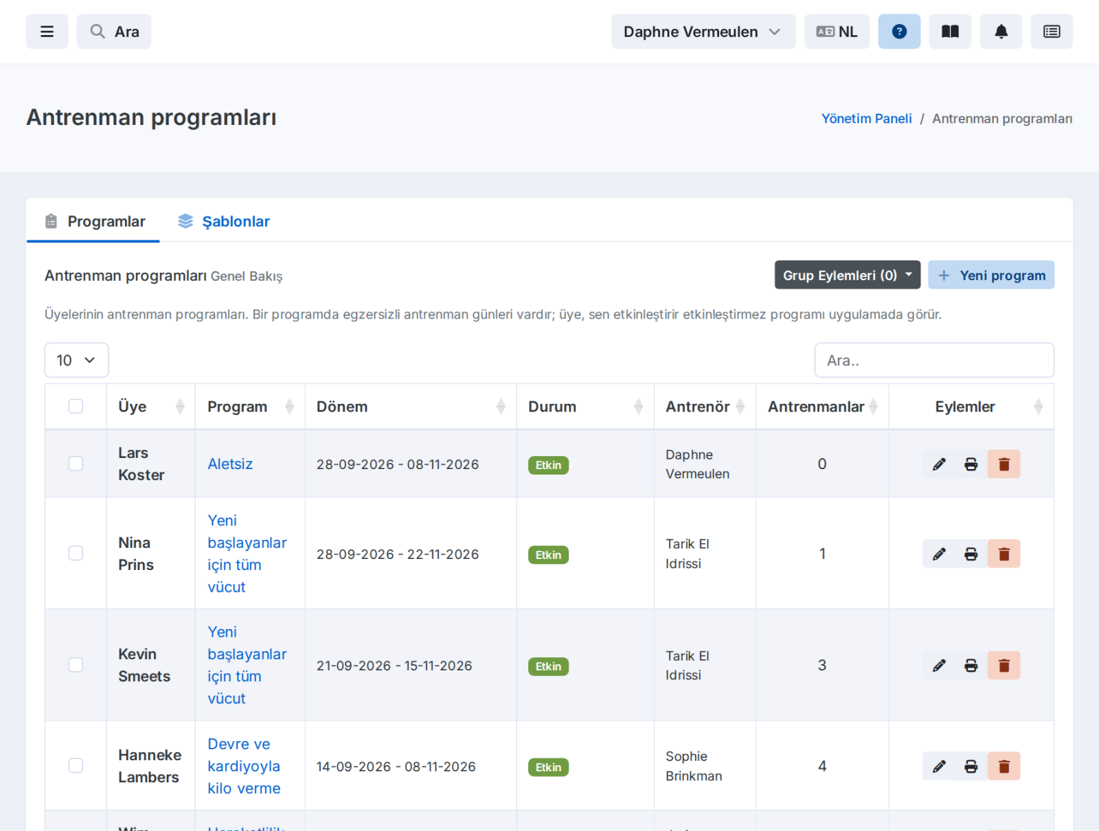Edit Lars Koster's program with pencil icon

coord(939,464)
